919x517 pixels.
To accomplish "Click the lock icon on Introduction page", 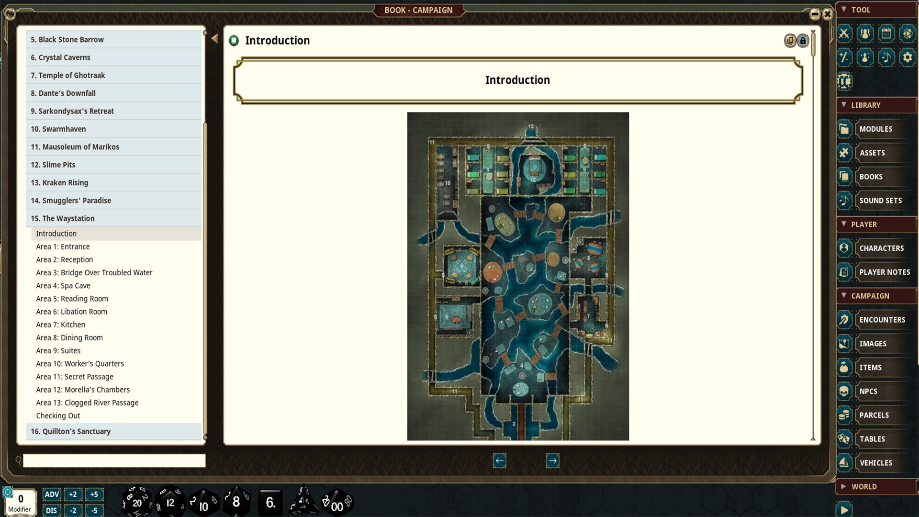I will 803,41.
